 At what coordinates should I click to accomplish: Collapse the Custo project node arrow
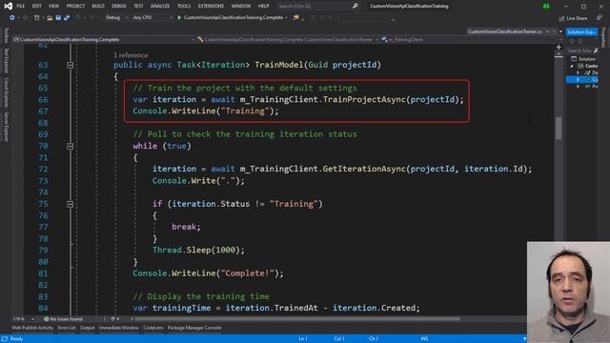pyautogui.click(x=572, y=66)
